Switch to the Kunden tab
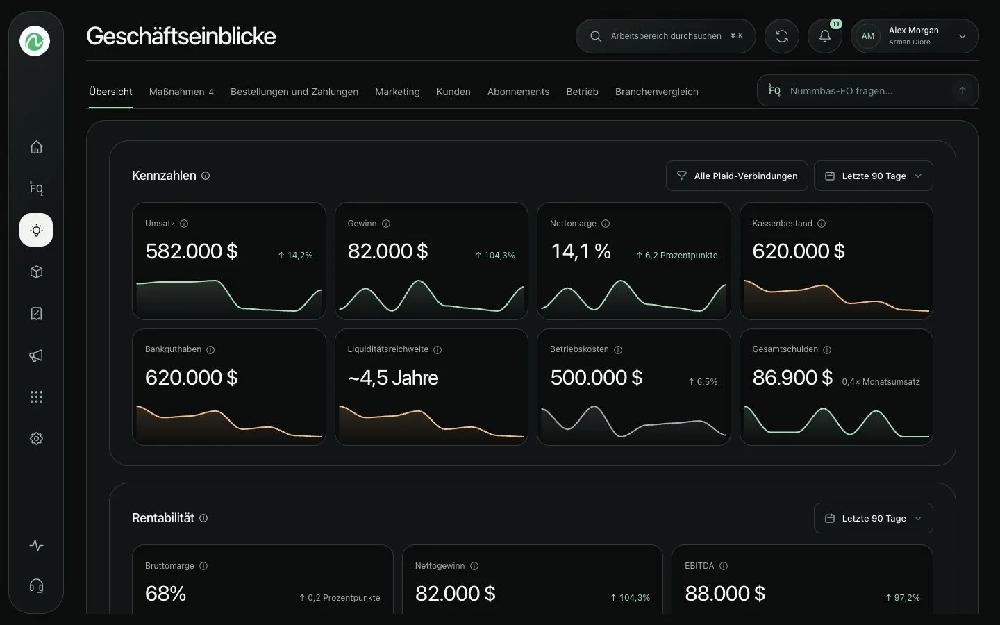1000x625 pixels. click(453, 92)
